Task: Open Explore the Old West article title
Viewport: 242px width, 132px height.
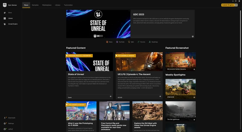Action: (145, 125)
